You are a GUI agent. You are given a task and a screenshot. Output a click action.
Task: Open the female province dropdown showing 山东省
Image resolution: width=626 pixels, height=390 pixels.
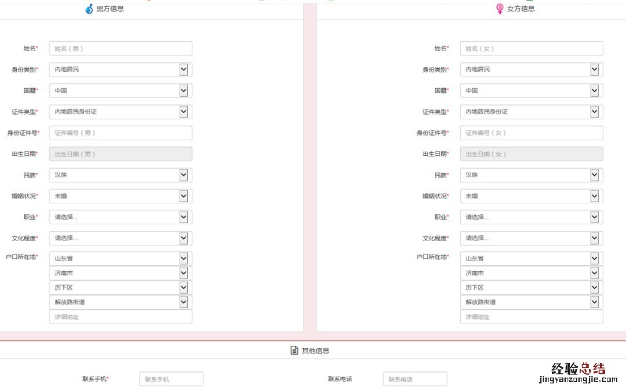pyautogui.click(x=595, y=257)
